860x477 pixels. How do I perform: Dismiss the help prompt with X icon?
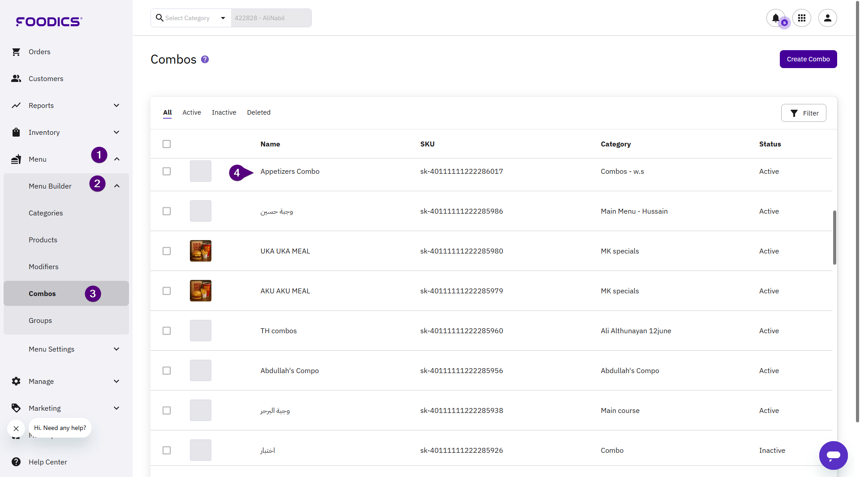(x=16, y=429)
